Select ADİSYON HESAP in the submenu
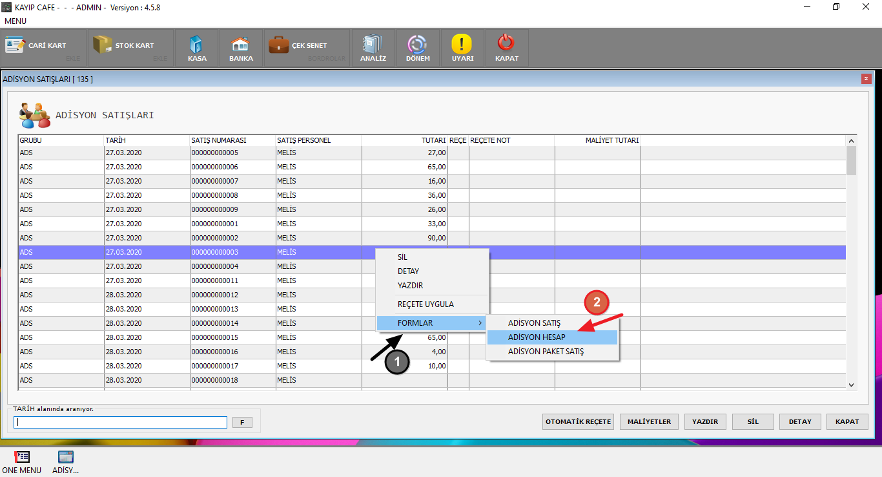Image resolution: width=882 pixels, height=477 pixels. 553,337
